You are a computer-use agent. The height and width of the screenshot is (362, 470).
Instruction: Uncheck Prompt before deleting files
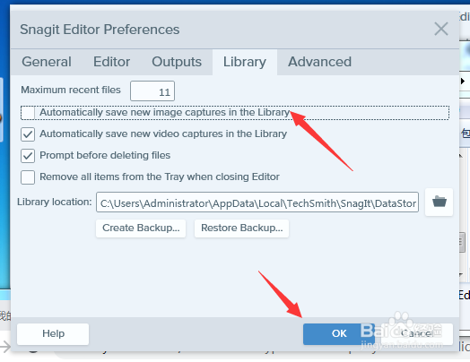coord(28,156)
